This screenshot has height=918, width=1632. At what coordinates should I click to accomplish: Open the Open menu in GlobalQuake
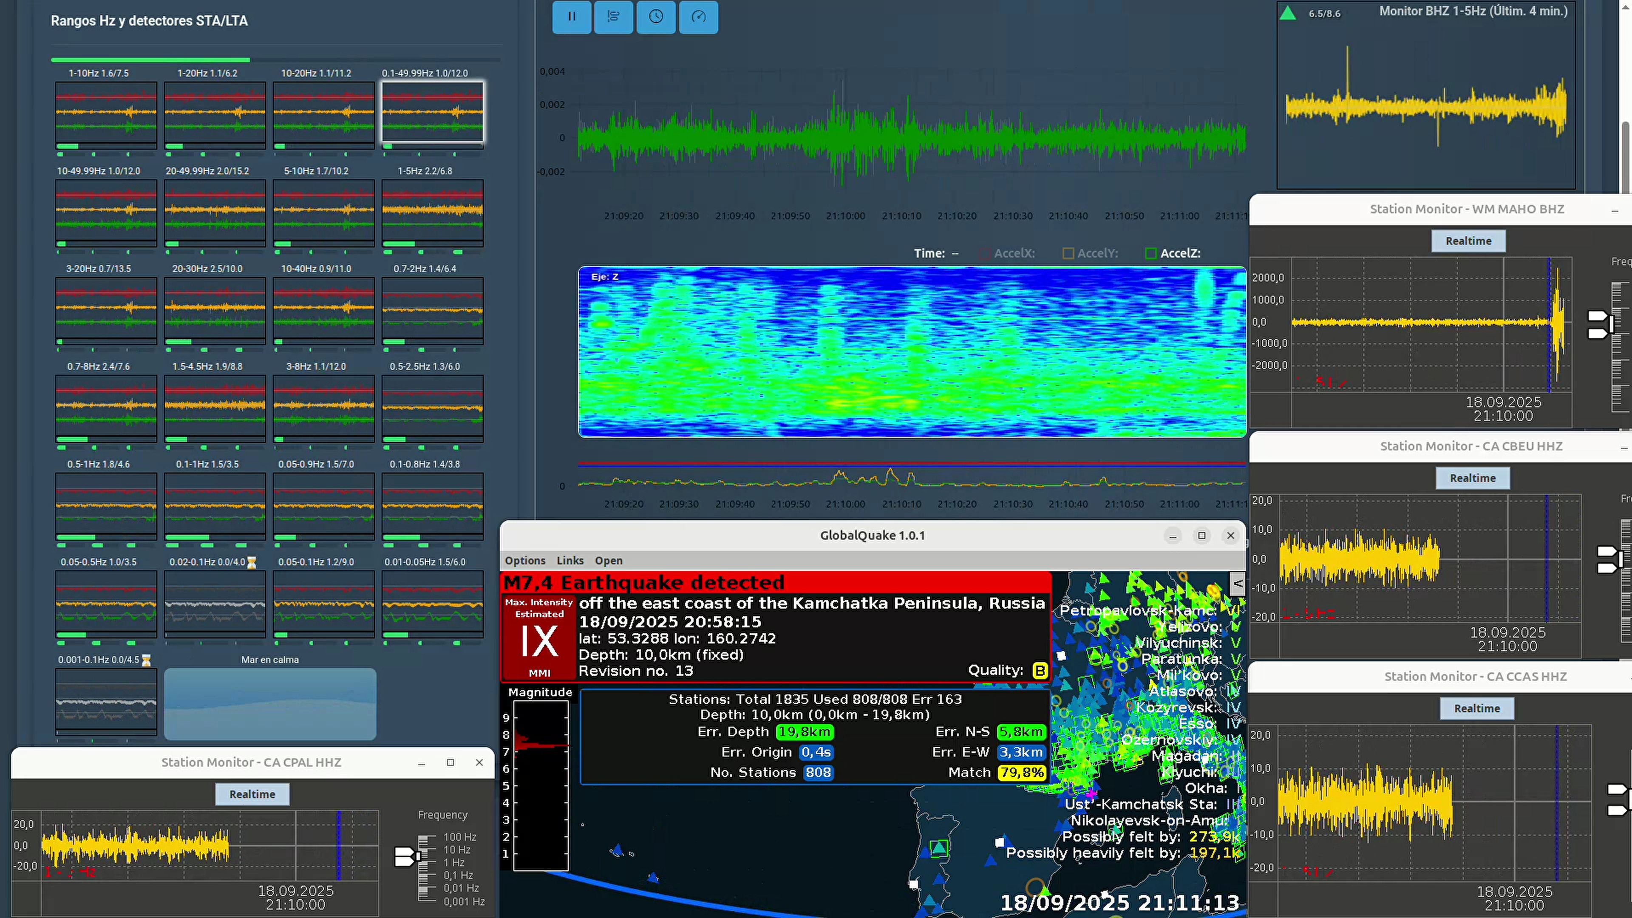[x=608, y=561]
